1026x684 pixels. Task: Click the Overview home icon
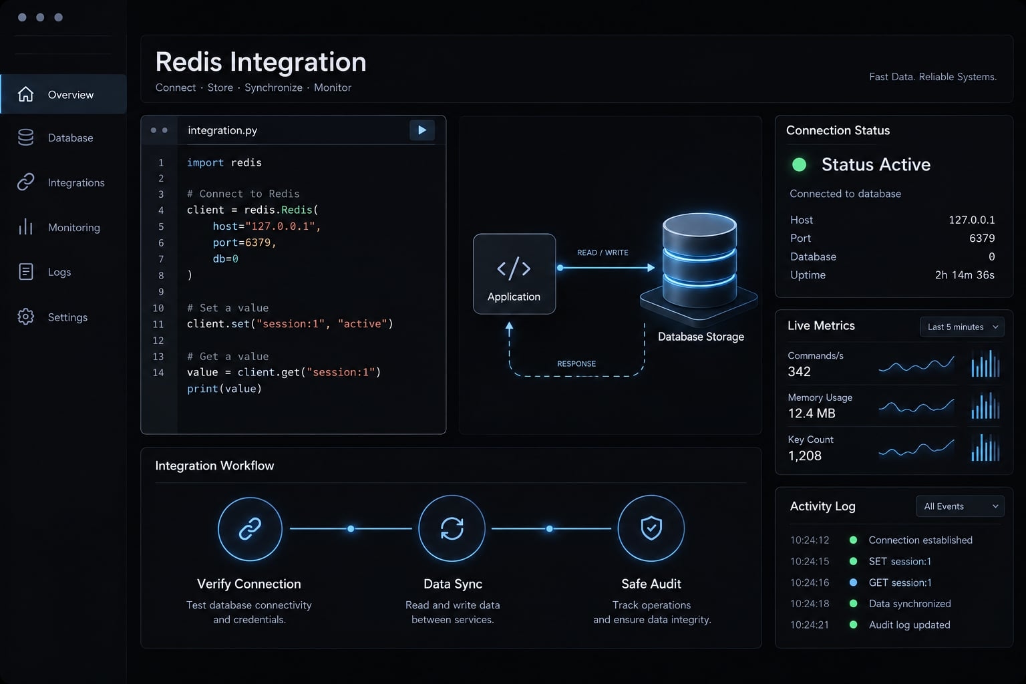(25, 94)
